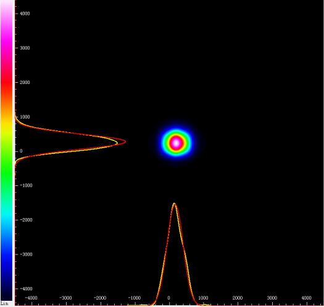Image resolution: width=324 pixels, height=307 pixels.
Task: Click the horizontal axis label 2000
Action: pyautogui.click(x=238, y=298)
